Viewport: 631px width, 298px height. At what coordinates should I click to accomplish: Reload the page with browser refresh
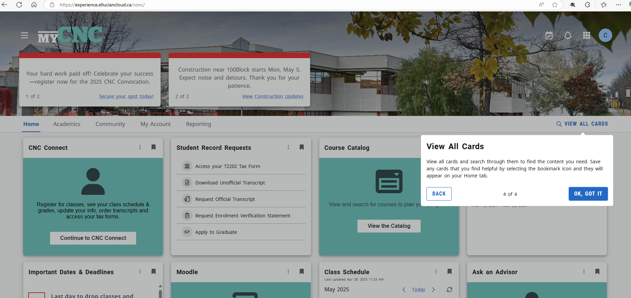point(19,5)
